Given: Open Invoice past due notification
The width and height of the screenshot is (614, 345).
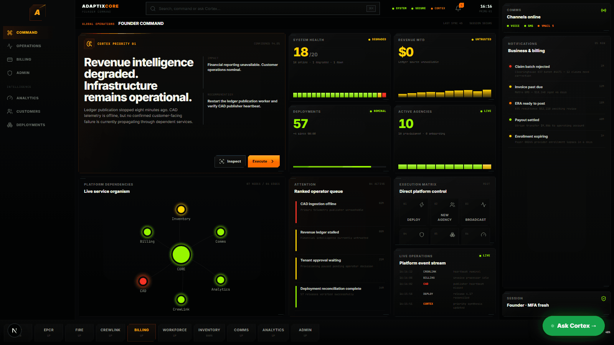Looking at the screenshot, I should pyautogui.click(x=556, y=89).
